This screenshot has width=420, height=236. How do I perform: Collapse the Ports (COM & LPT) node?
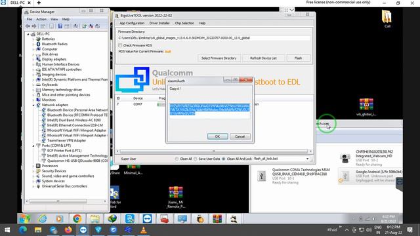(x=33, y=146)
